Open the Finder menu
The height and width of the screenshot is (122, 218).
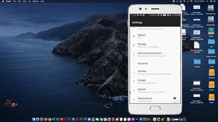click(x=9, y=1)
